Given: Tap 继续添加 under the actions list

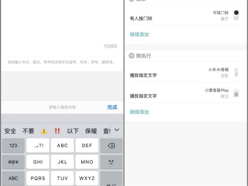Looking at the screenshot, I should [139, 112].
